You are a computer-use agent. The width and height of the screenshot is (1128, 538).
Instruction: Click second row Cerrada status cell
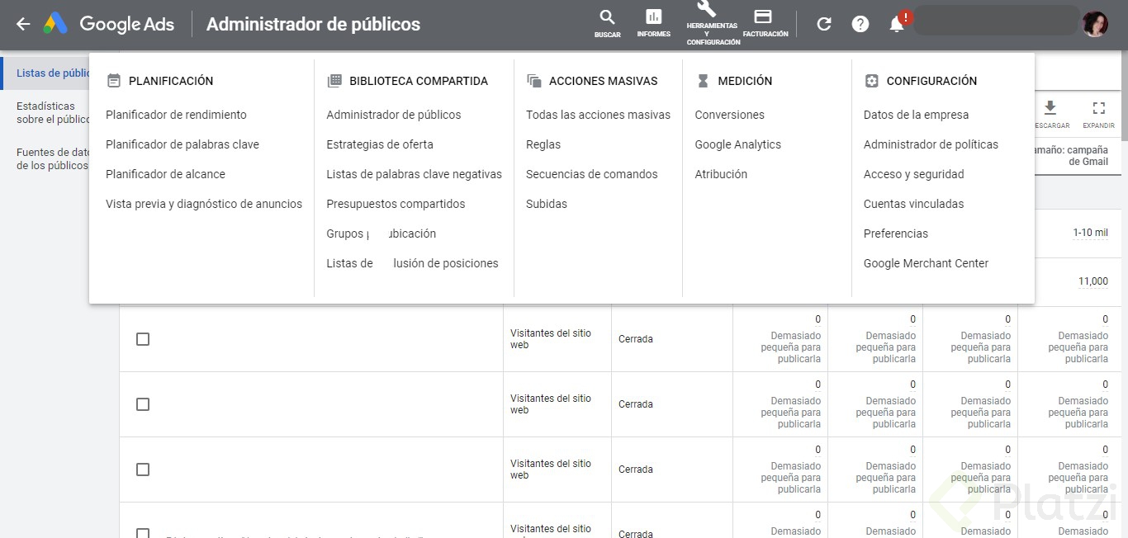click(x=636, y=404)
